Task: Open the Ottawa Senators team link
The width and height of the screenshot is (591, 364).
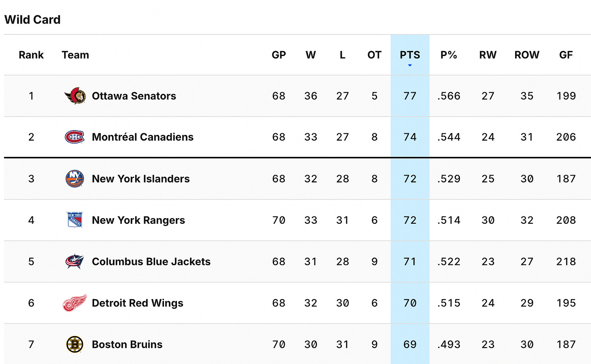Action: (134, 96)
